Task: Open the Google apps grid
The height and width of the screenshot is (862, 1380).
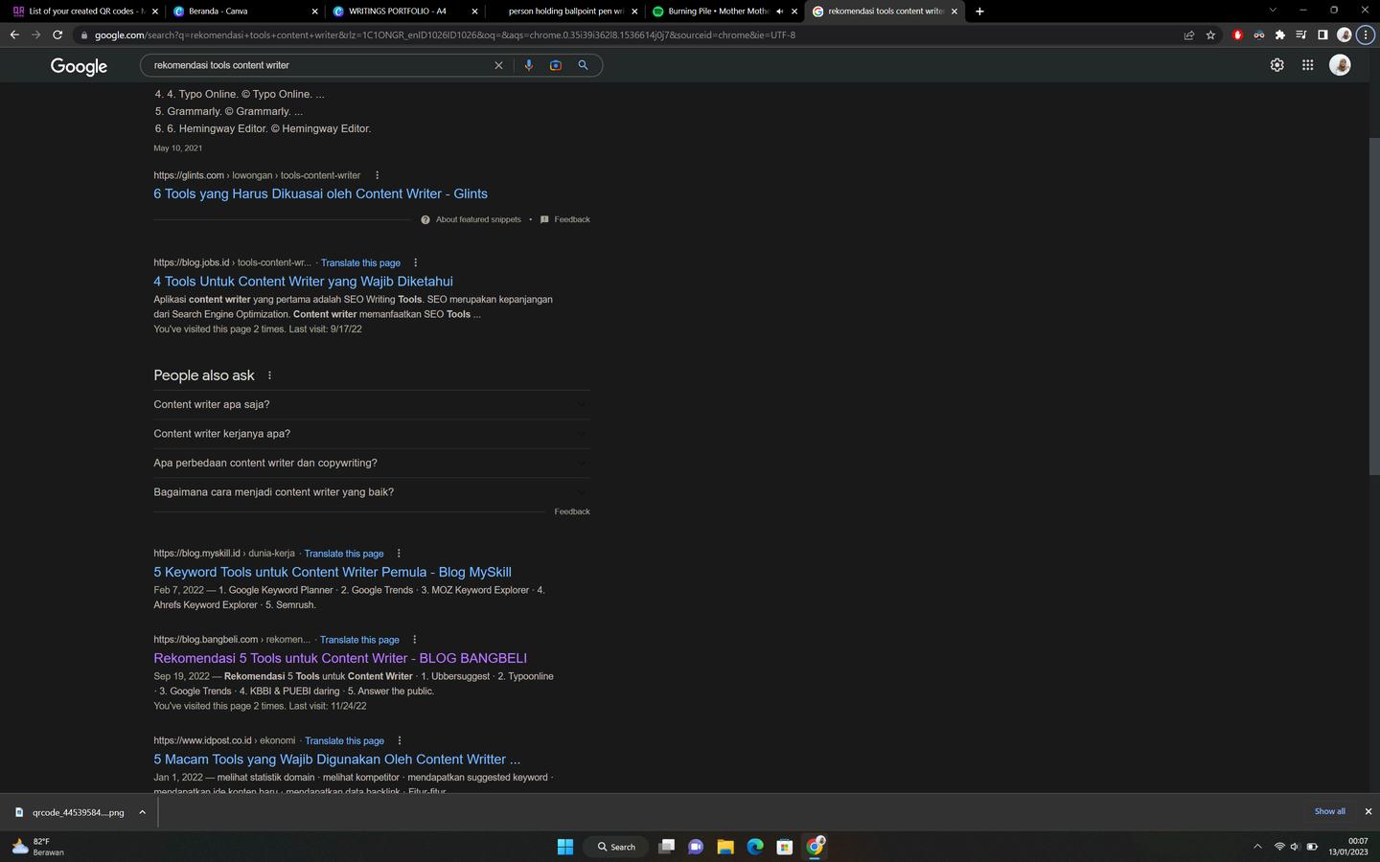Action: click(1307, 65)
